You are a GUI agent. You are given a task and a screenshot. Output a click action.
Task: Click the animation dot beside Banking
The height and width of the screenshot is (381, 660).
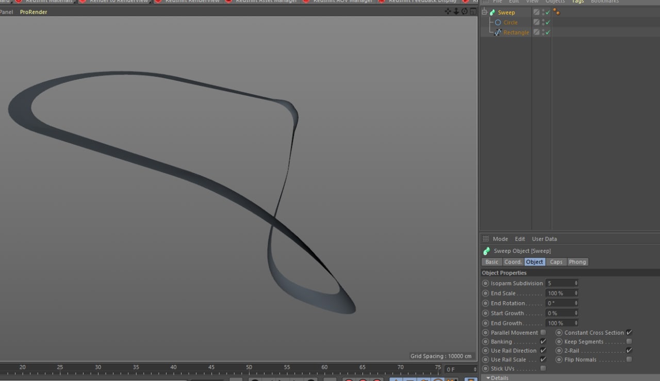[485, 342]
